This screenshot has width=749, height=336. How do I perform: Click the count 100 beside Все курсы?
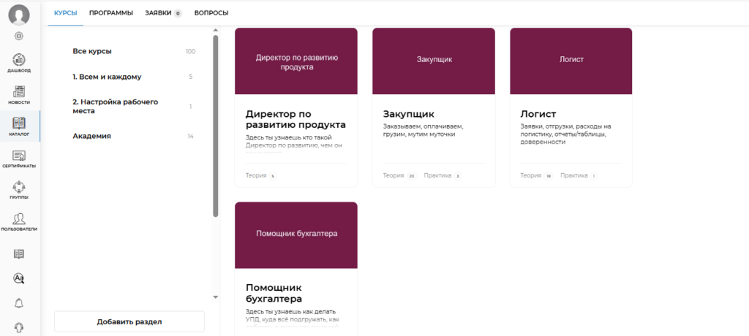191,52
